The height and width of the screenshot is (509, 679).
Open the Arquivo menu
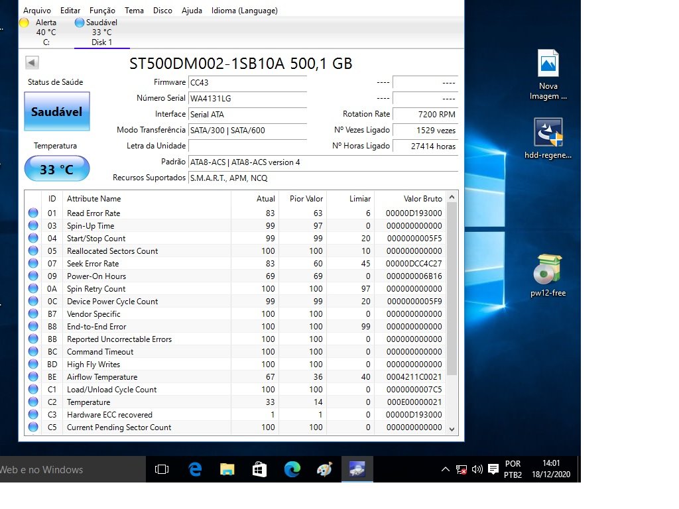click(37, 11)
